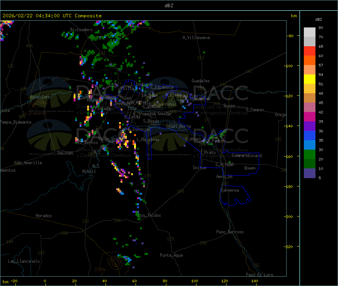Click the J_Prats map label
Viewport: 338px width, 286px height.
[x=208, y=153]
